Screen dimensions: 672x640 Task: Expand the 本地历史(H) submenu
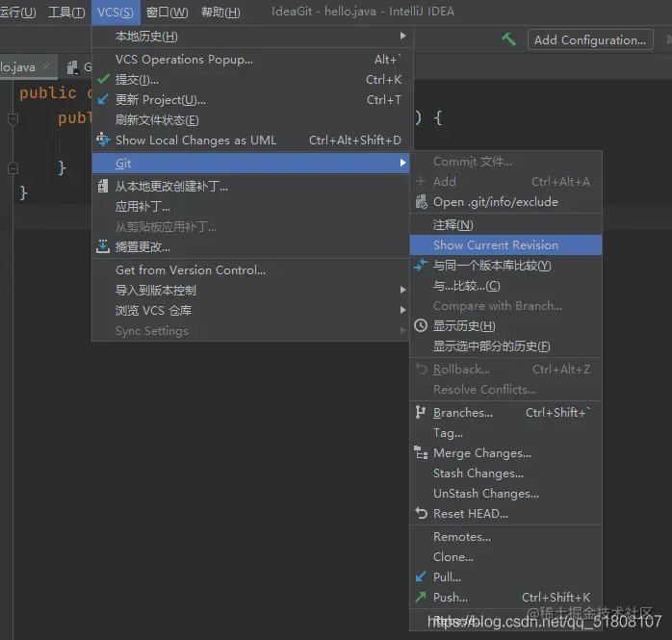coord(402,36)
